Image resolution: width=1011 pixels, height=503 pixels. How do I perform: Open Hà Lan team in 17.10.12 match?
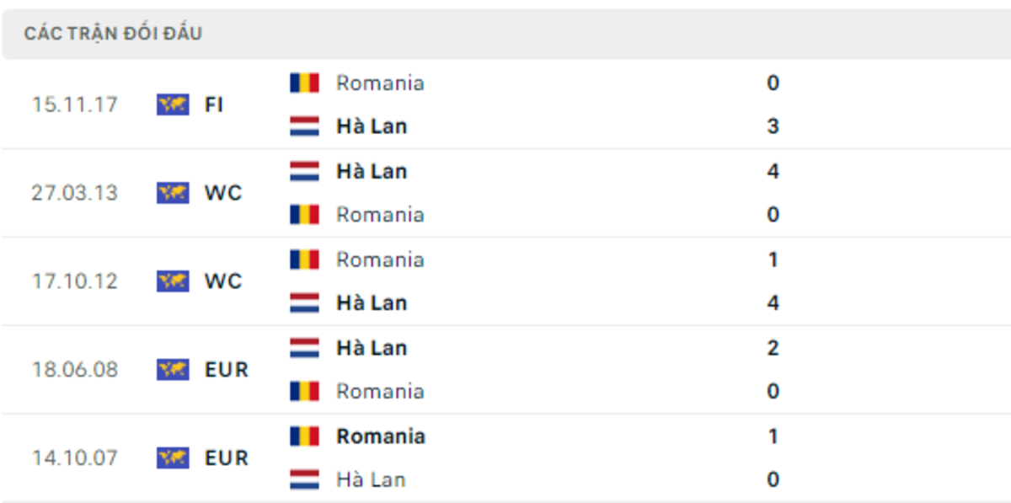tap(372, 303)
